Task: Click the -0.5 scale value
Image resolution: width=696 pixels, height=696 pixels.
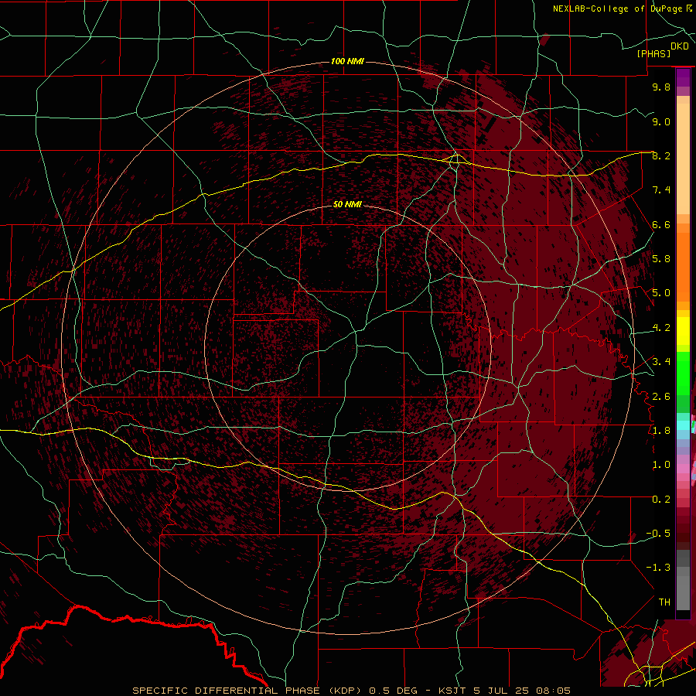Action: coord(658,534)
